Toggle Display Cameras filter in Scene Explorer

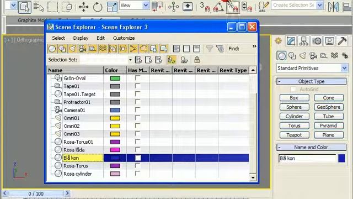coord(82,49)
